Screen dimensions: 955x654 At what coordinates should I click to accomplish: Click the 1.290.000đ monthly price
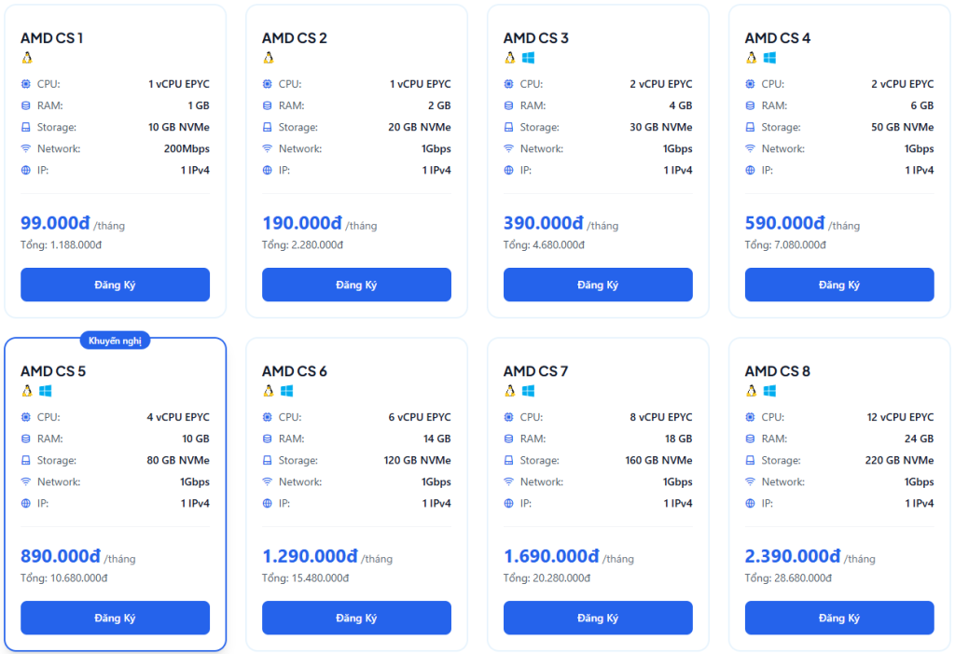[x=310, y=556]
